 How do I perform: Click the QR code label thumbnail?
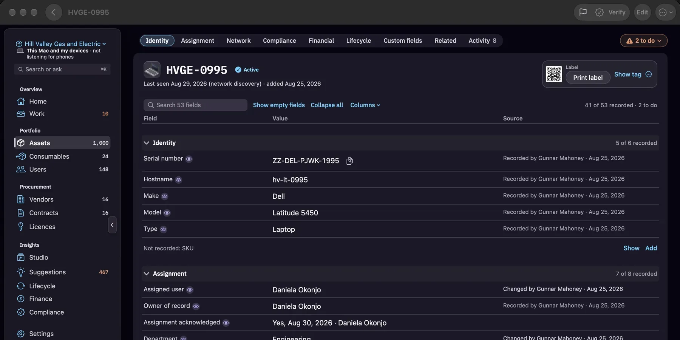[554, 74]
